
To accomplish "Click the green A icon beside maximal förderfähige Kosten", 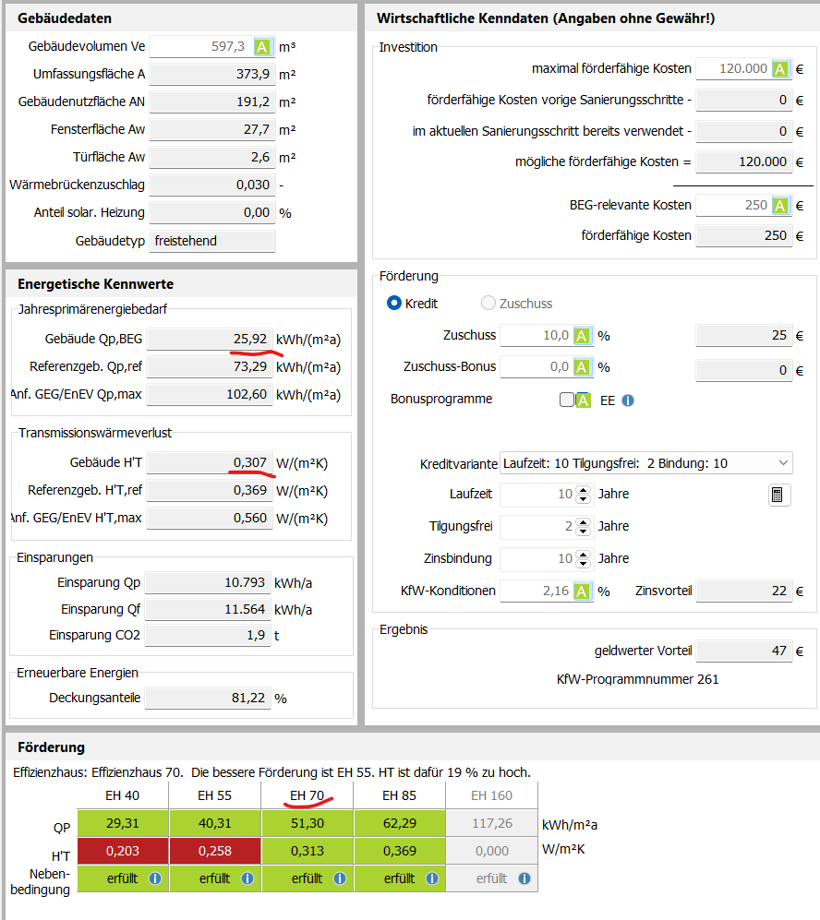I will point(779,69).
